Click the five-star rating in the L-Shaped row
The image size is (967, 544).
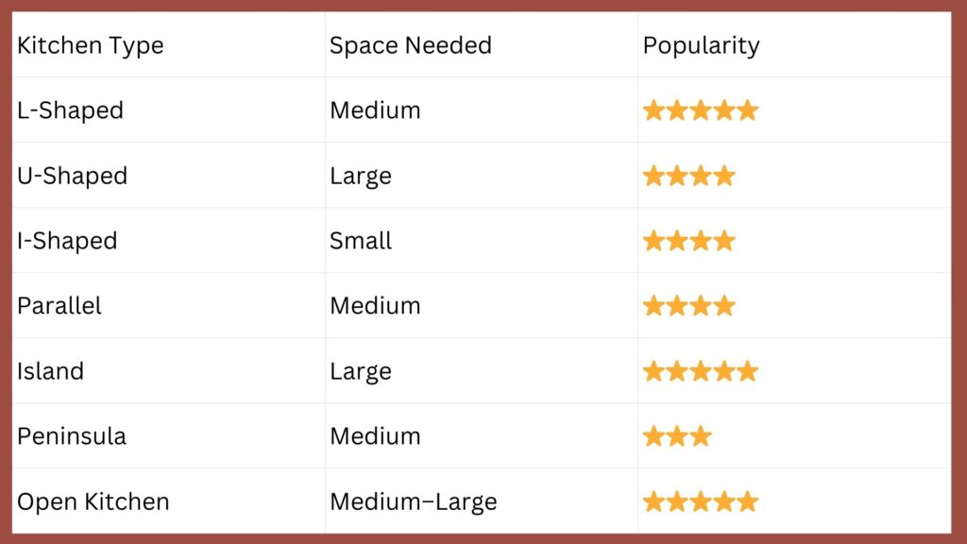[x=700, y=110]
